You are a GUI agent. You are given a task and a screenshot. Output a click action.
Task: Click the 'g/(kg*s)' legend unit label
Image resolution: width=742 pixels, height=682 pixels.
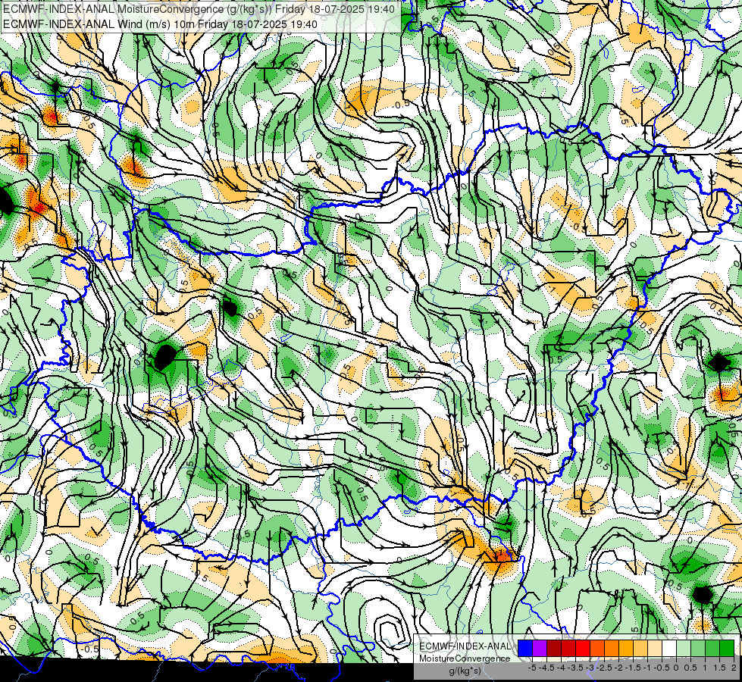(x=465, y=671)
